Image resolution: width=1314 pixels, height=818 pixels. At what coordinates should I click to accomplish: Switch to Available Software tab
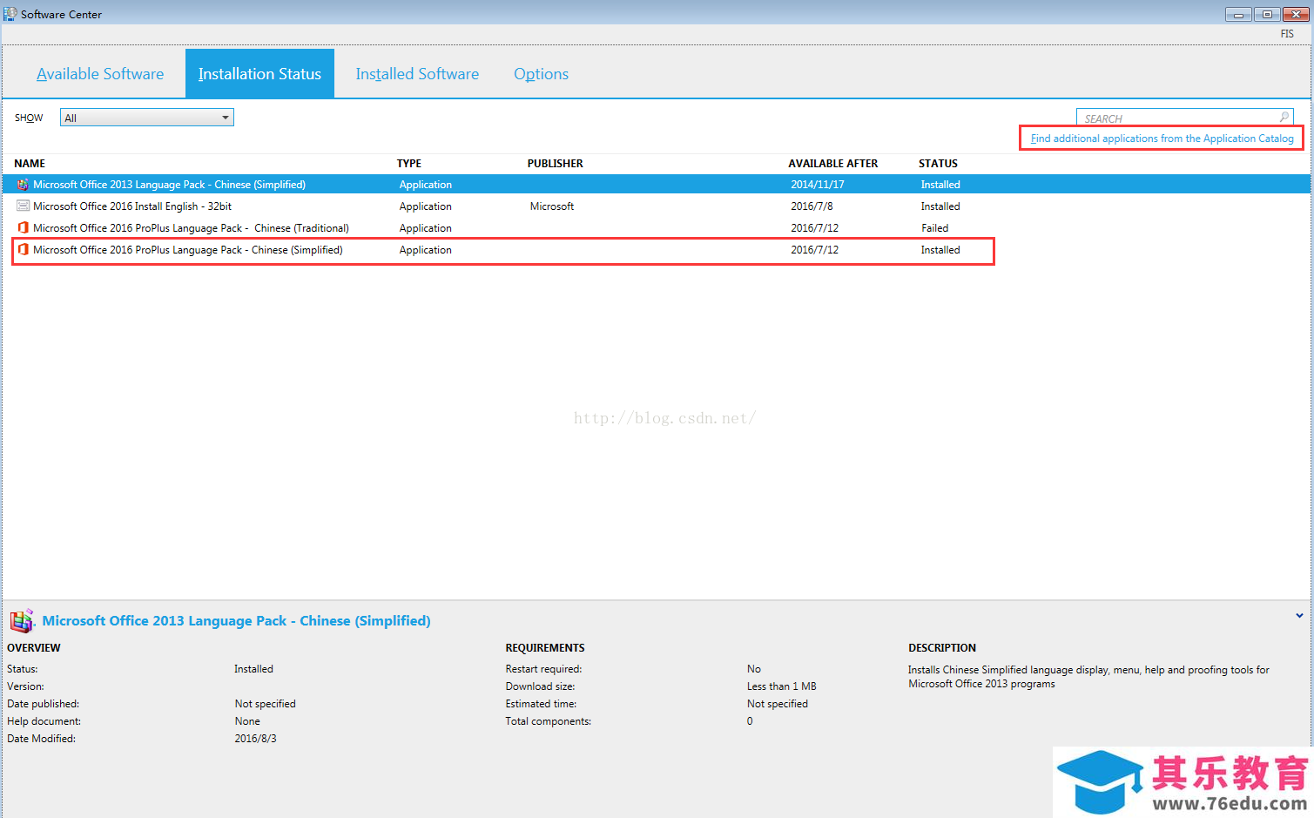click(x=100, y=74)
